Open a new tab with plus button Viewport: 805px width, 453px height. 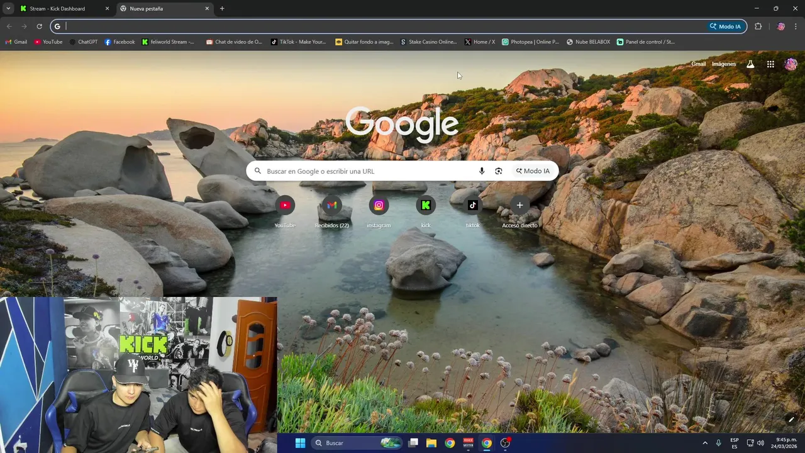222,9
